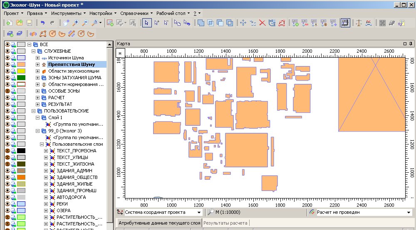Click the add layer icon

pyautogui.click(x=9, y=34)
